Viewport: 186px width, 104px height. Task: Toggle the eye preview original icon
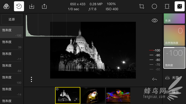point(155,21)
